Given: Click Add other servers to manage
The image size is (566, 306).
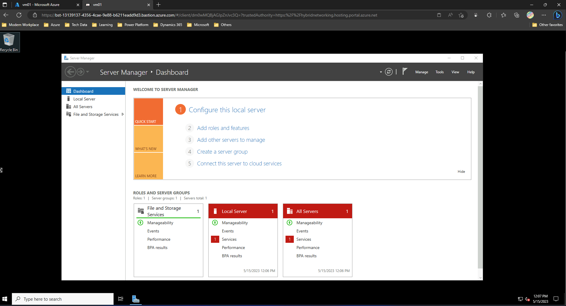Looking at the screenshot, I should click(x=231, y=140).
